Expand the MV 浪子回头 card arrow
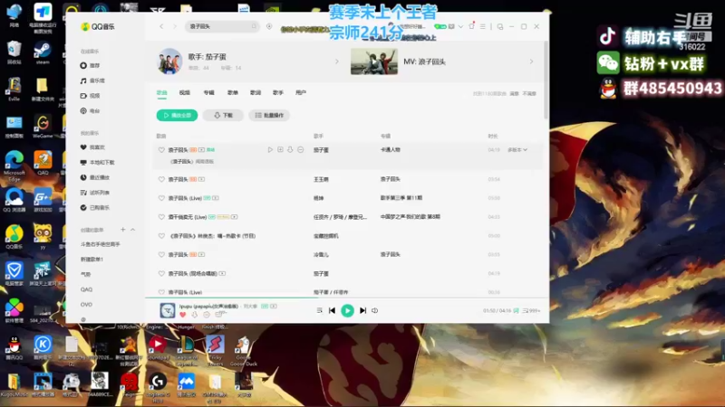The width and height of the screenshot is (725, 407). click(x=531, y=62)
